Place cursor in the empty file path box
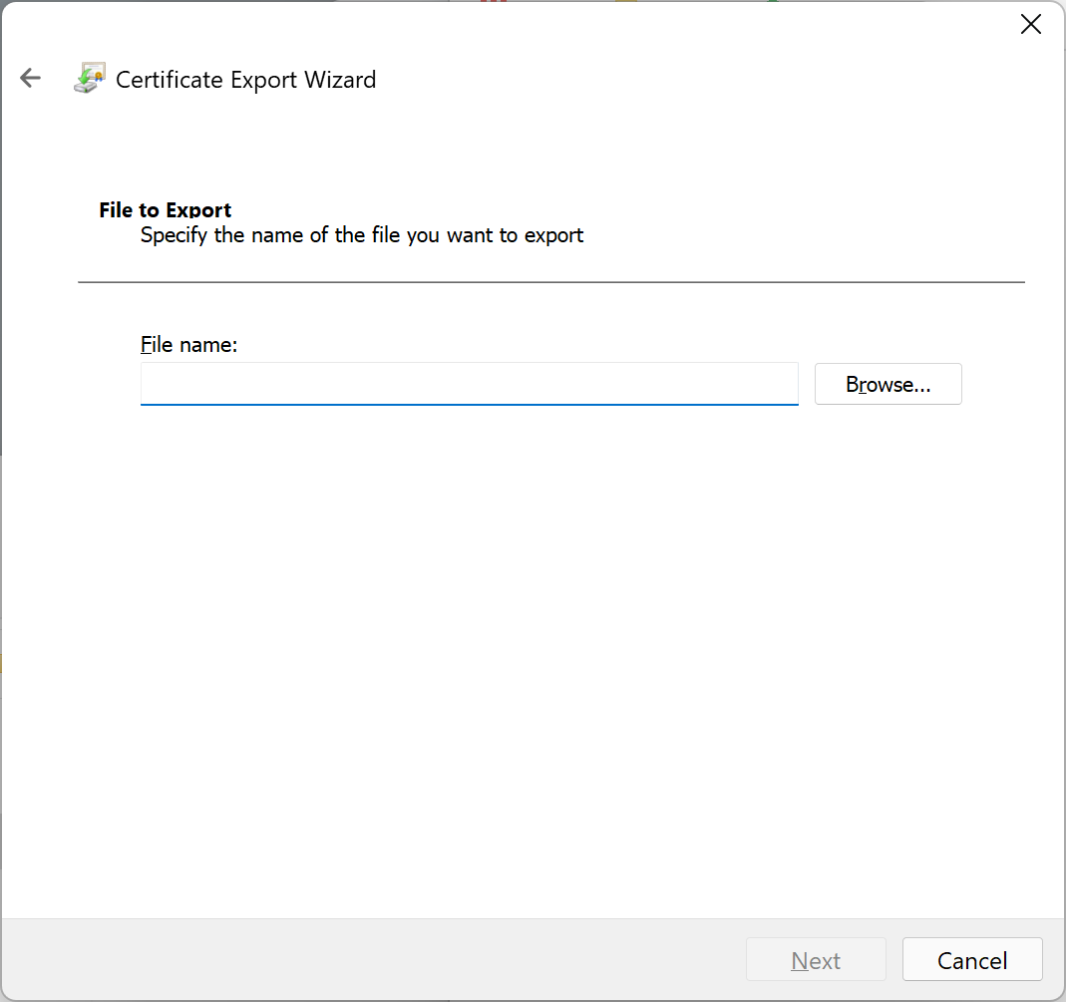 469,384
